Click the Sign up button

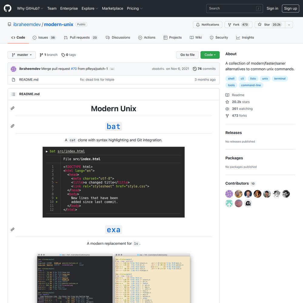coord(291,8)
